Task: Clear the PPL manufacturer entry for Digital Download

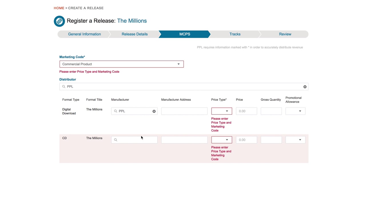Action: 154,111
